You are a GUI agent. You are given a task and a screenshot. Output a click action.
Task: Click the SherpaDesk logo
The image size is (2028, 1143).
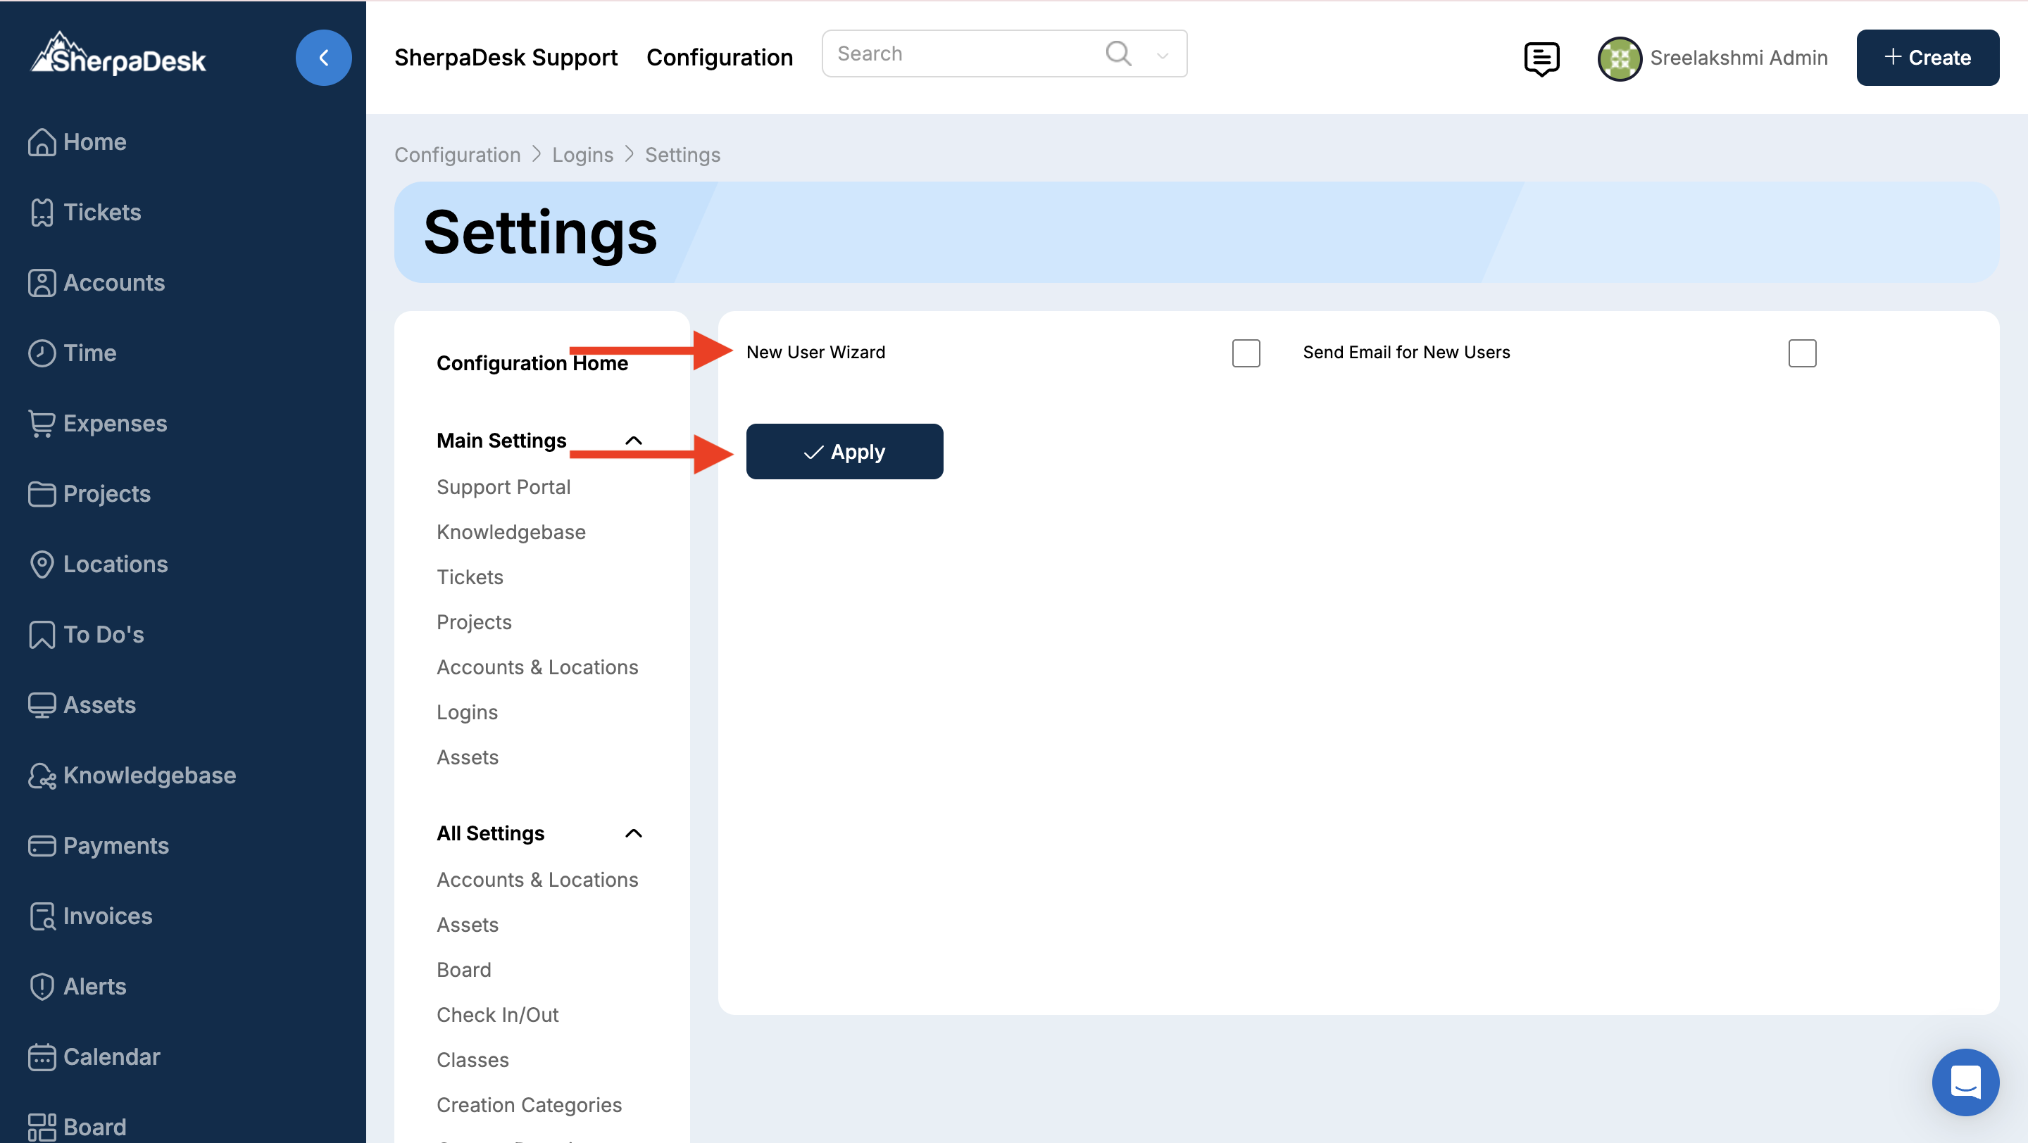click(118, 53)
